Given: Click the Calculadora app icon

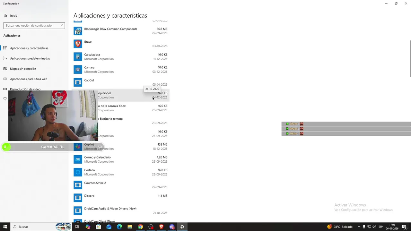Looking at the screenshot, I should coord(78,57).
